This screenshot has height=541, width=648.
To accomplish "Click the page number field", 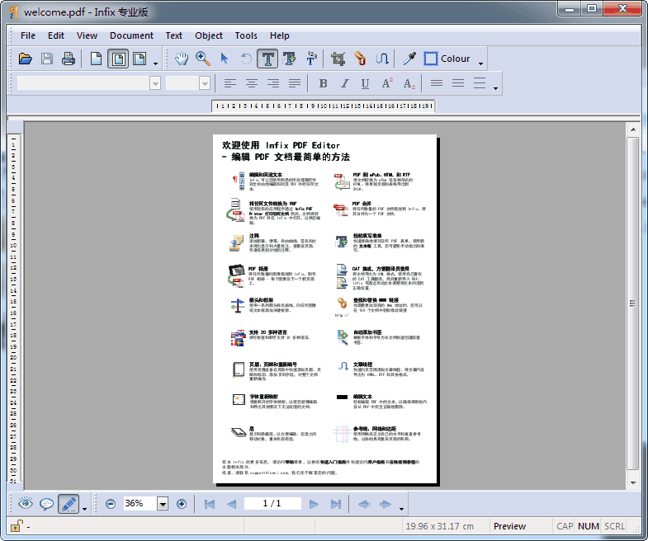I will click(272, 503).
